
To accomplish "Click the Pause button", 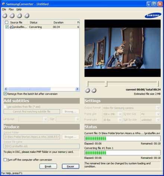I will (x=70, y=166).
